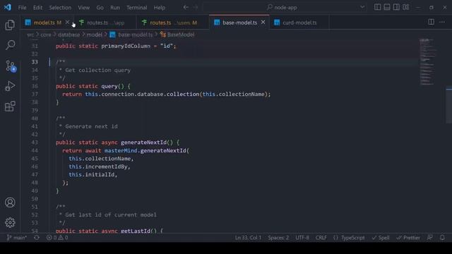452x254 pixels.
Task: Open the Help menu
Action: [x=159, y=8]
